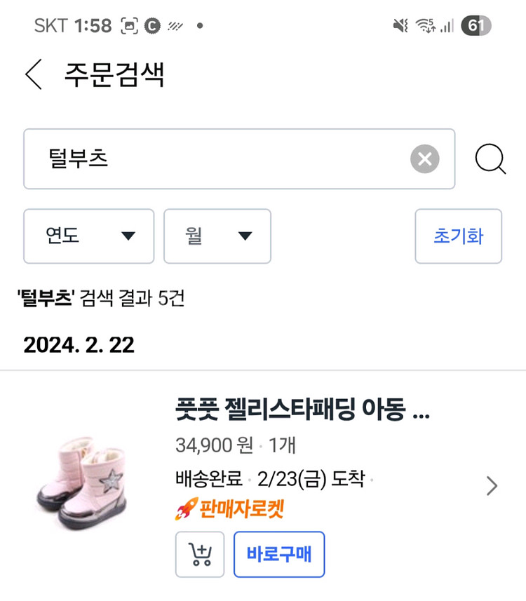Tap the 주문검색 page title
The image size is (526, 601).
tap(114, 75)
